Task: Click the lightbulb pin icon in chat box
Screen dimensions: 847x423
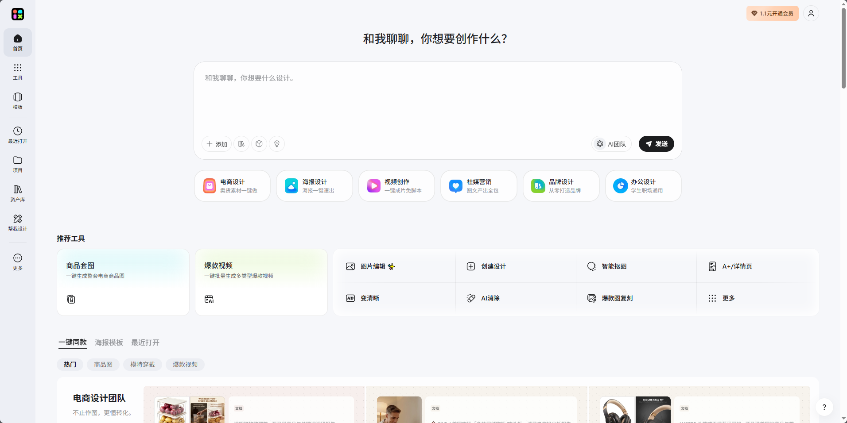Action: click(277, 144)
